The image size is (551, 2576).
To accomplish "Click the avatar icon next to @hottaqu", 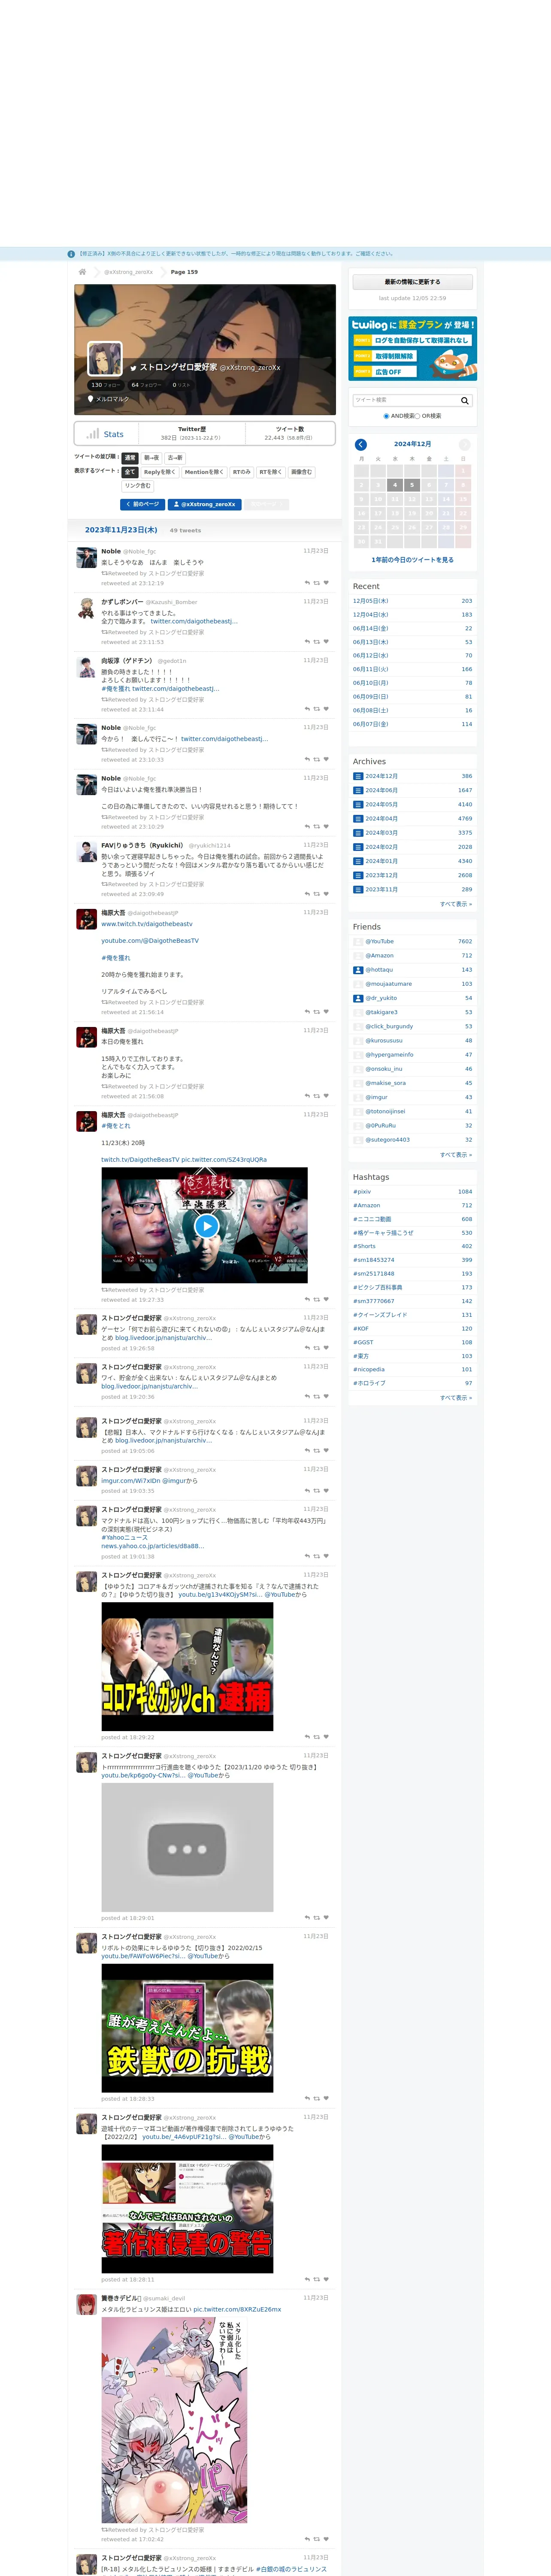I will [358, 969].
